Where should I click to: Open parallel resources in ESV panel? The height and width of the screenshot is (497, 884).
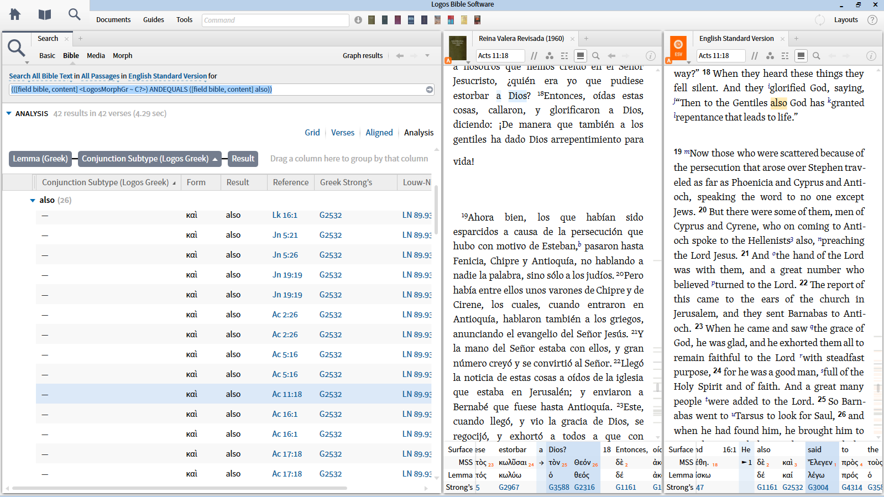[x=755, y=56]
